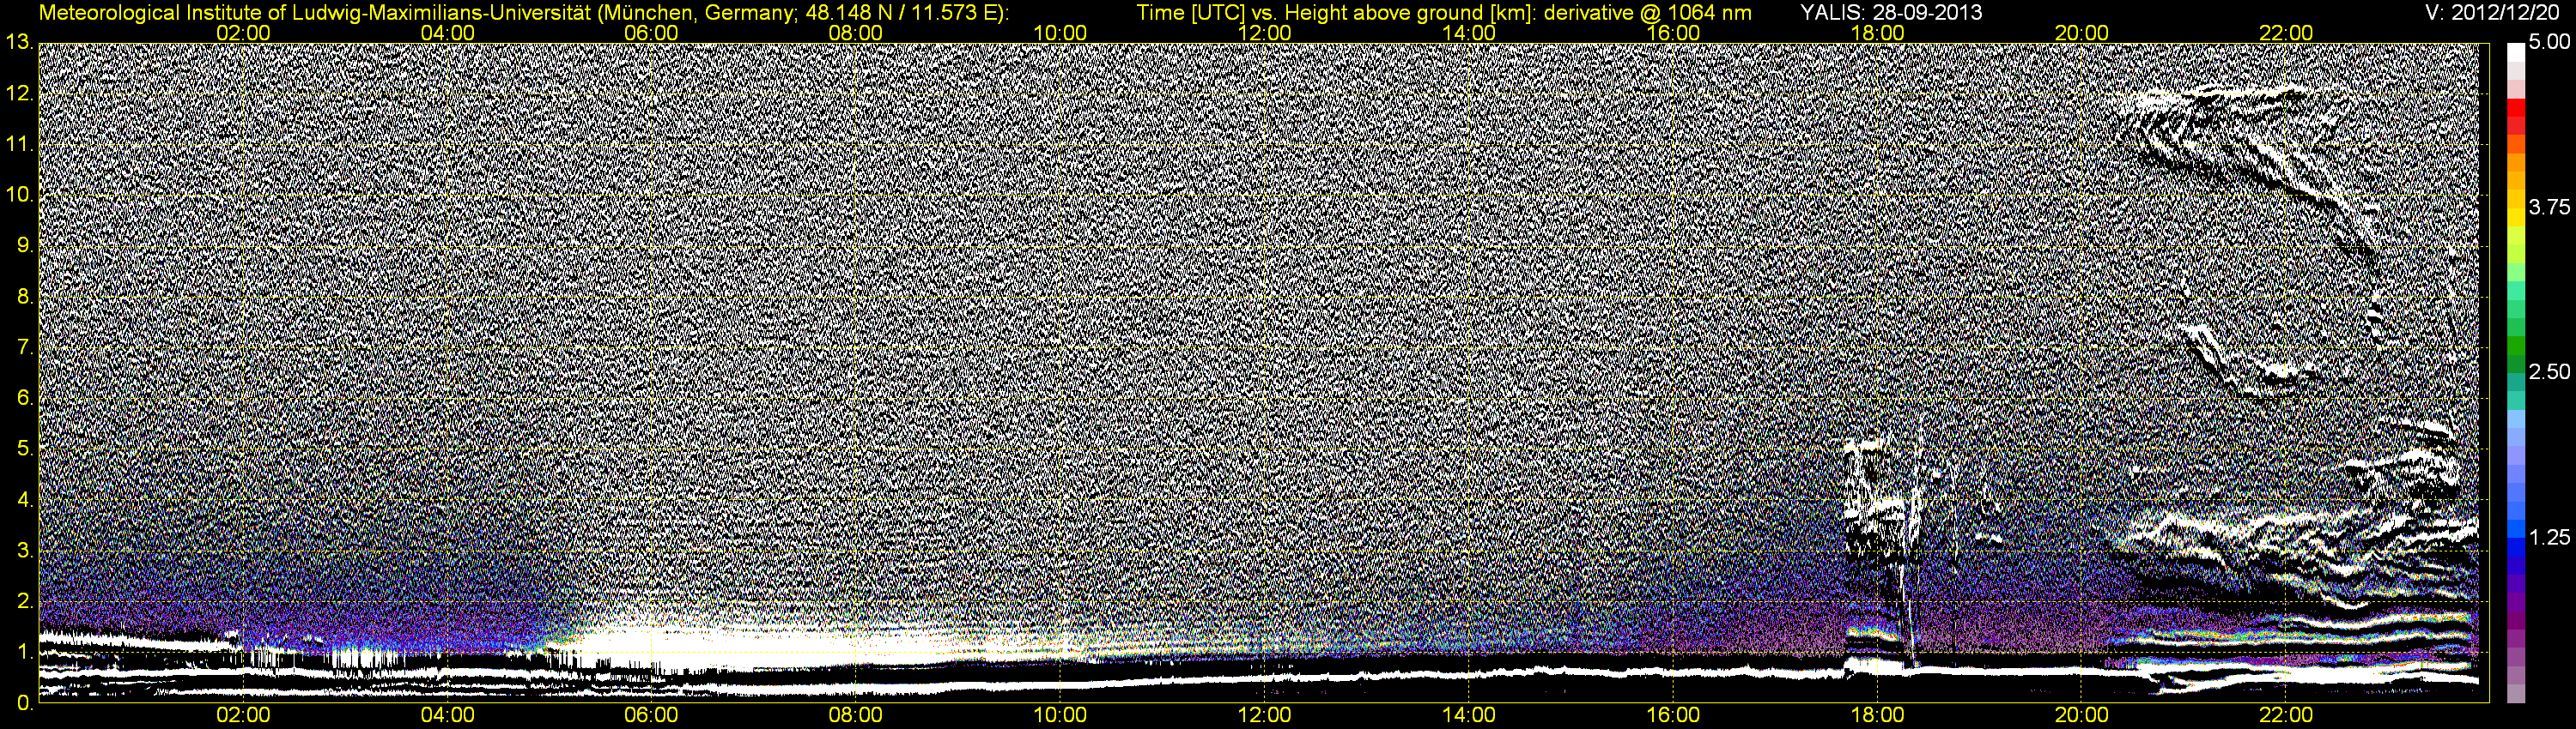Click the 5.00 colorbar value
Viewport: 2576px width, 729px height.
[x=2549, y=43]
